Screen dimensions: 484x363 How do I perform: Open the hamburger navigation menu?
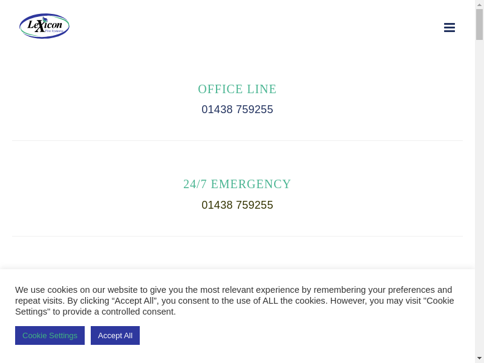pyautogui.click(x=450, y=27)
